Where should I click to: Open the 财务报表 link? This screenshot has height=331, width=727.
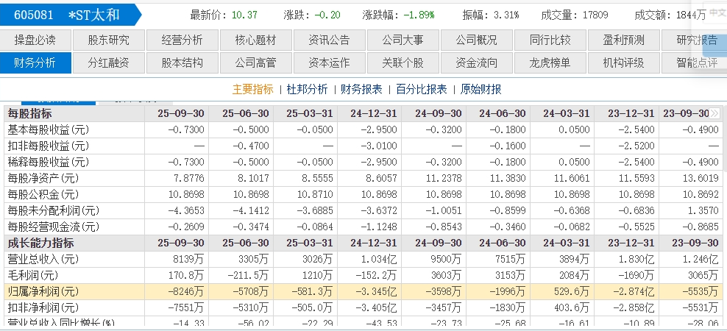[x=361, y=89]
